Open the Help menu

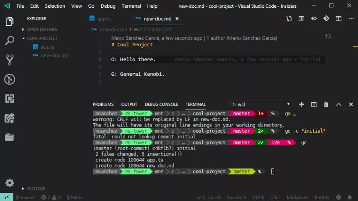pyautogui.click(x=152, y=6)
